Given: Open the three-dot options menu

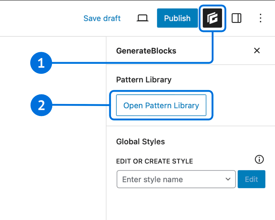Looking at the screenshot, I should (x=261, y=18).
